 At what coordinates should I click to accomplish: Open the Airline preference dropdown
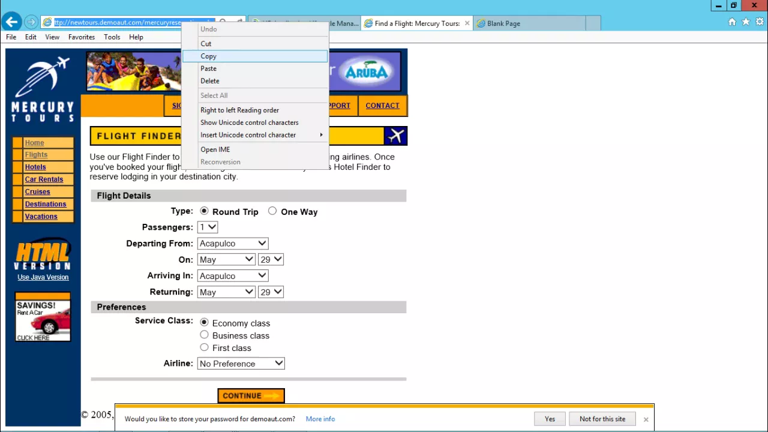(x=241, y=364)
